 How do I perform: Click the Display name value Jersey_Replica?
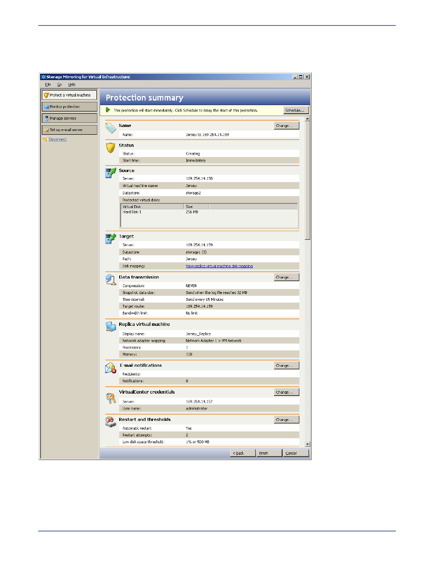coord(198,334)
